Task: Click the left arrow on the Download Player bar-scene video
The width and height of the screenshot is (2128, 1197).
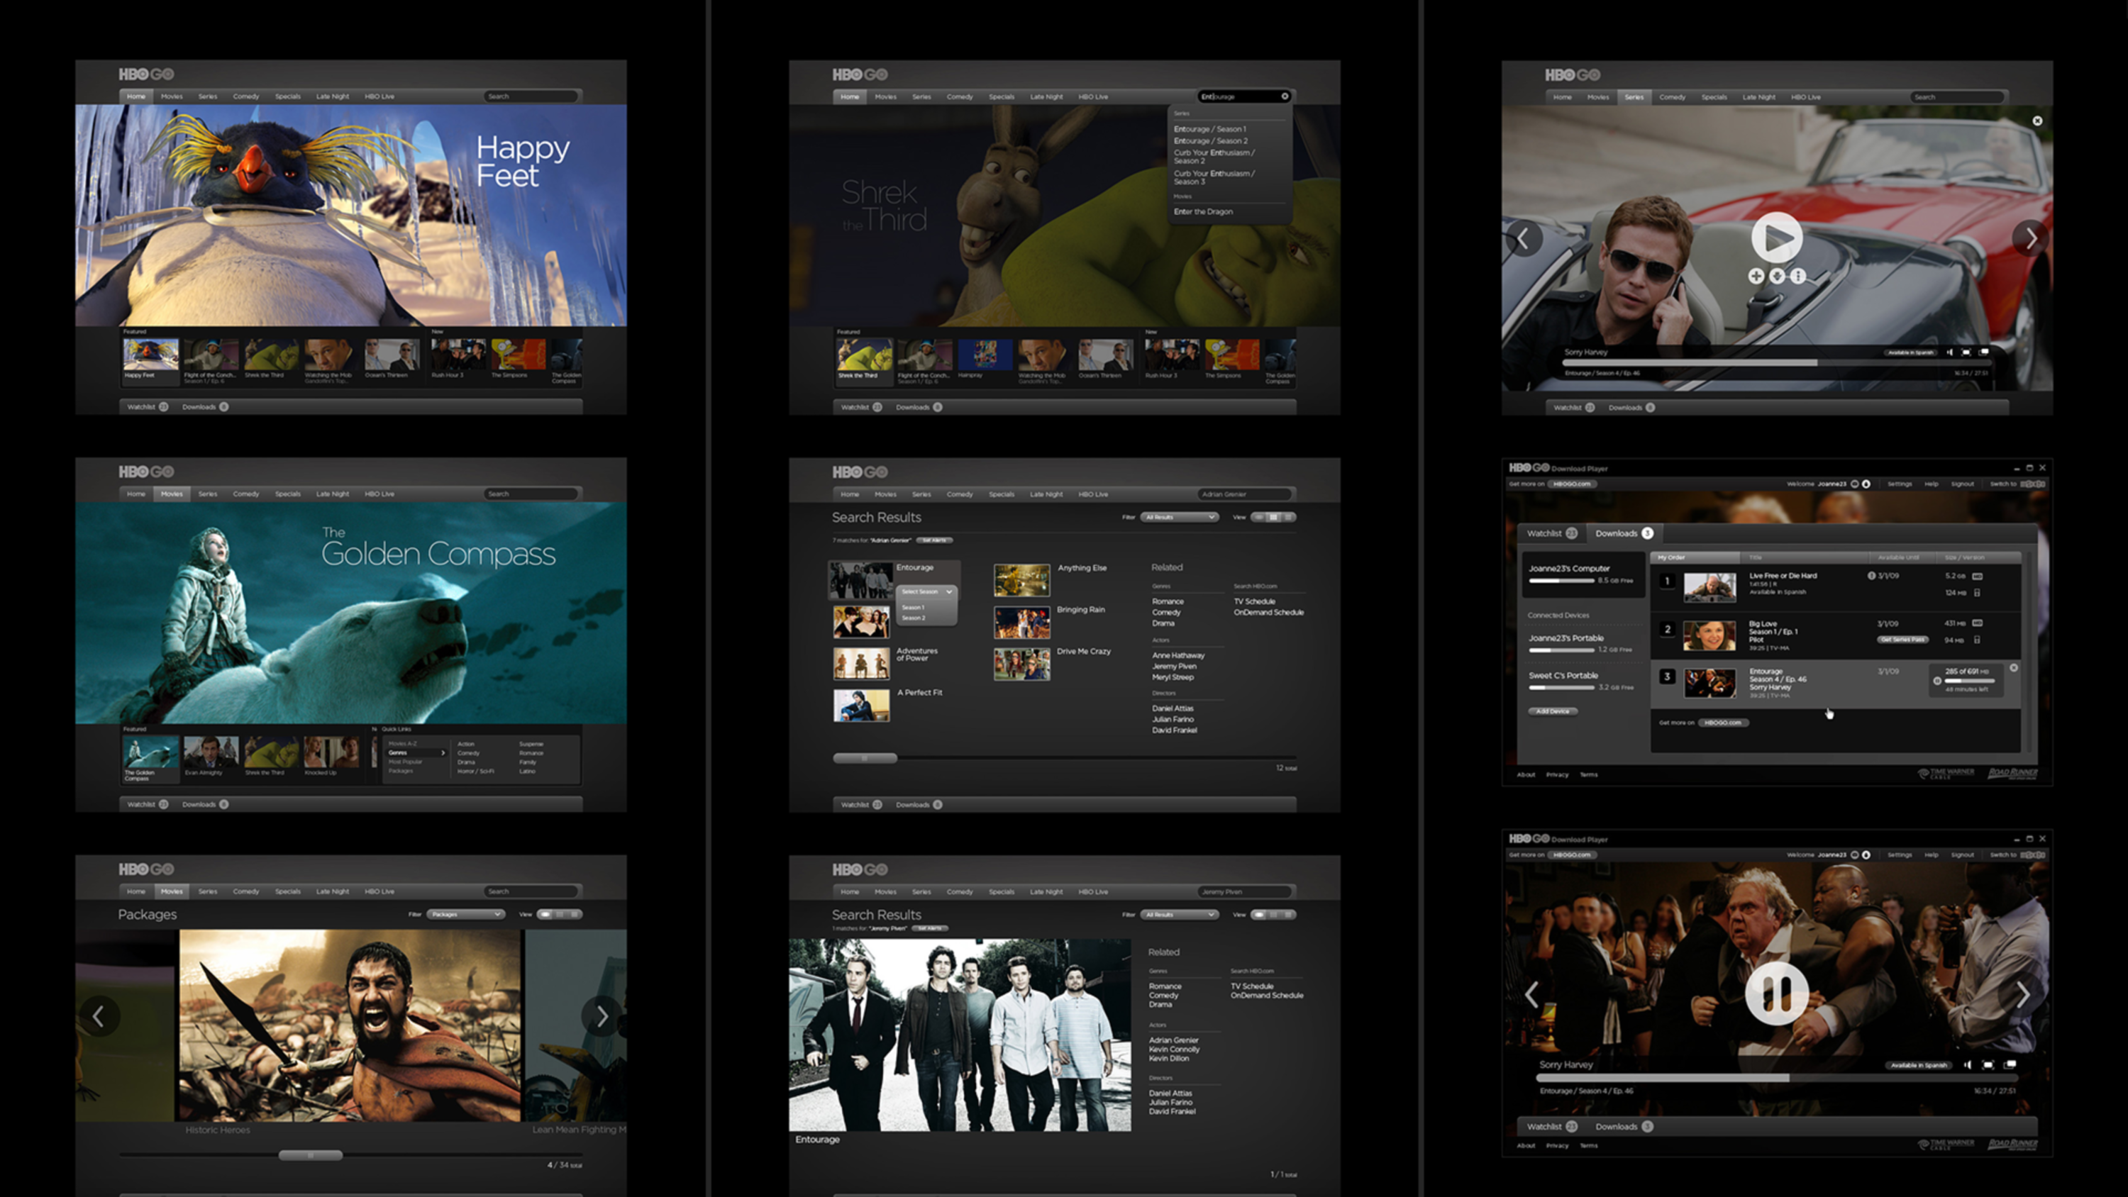Action: tap(1531, 995)
